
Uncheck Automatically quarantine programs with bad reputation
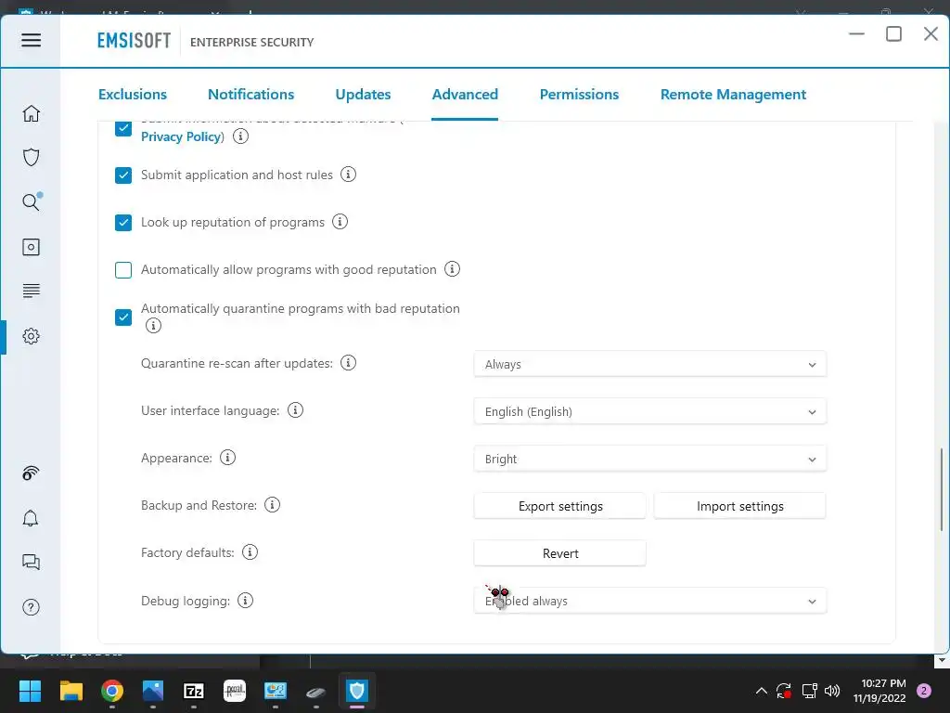pyautogui.click(x=123, y=318)
